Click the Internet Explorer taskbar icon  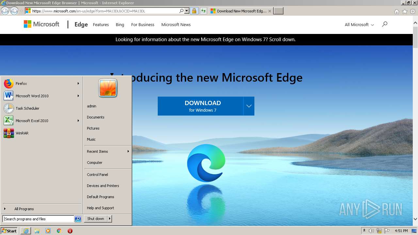tap(26, 231)
